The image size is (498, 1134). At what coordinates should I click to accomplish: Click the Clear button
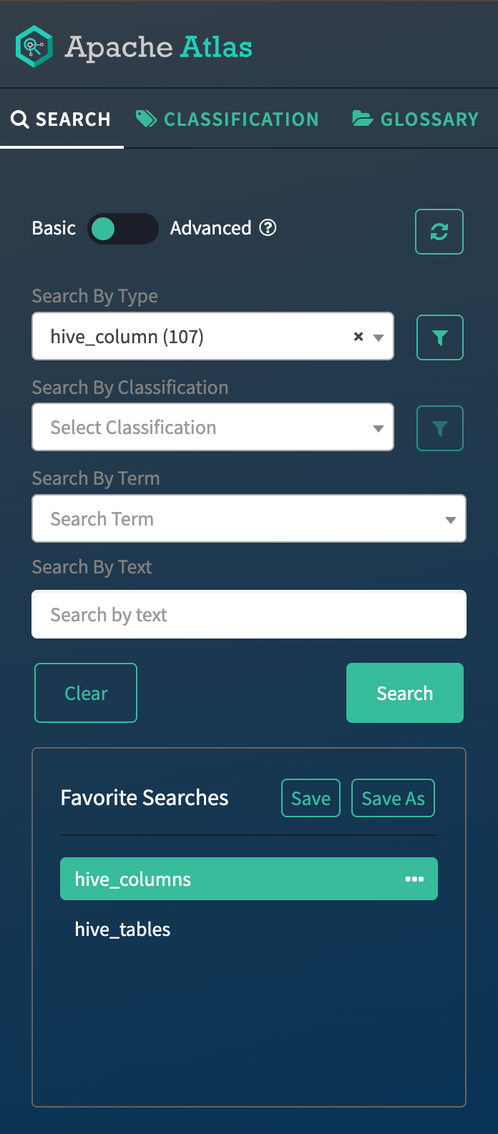tap(86, 693)
